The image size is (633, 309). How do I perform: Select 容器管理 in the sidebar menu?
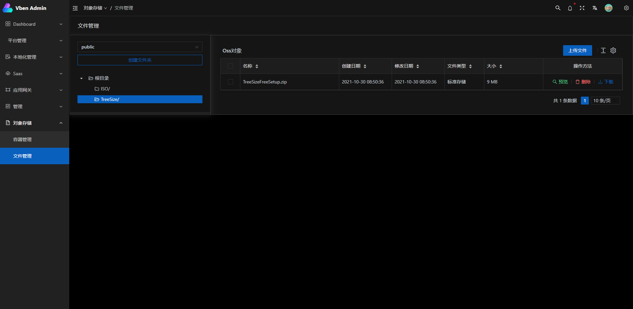pos(22,139)
